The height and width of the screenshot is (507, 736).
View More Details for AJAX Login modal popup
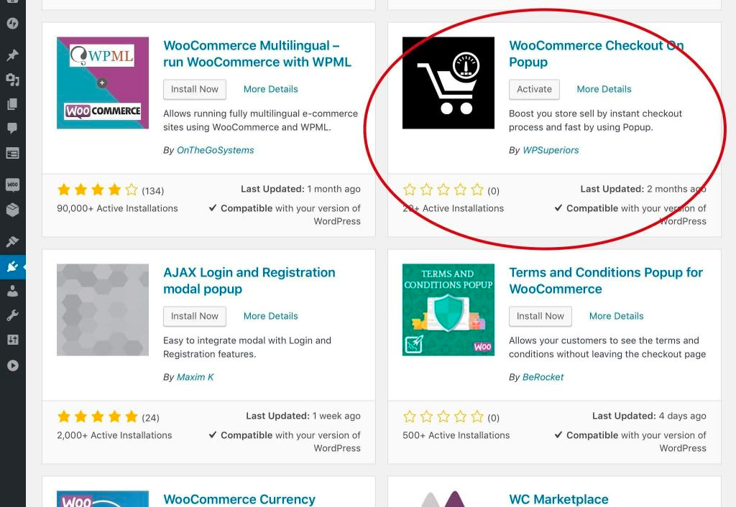pyautogui.click(x=271, y=316)
